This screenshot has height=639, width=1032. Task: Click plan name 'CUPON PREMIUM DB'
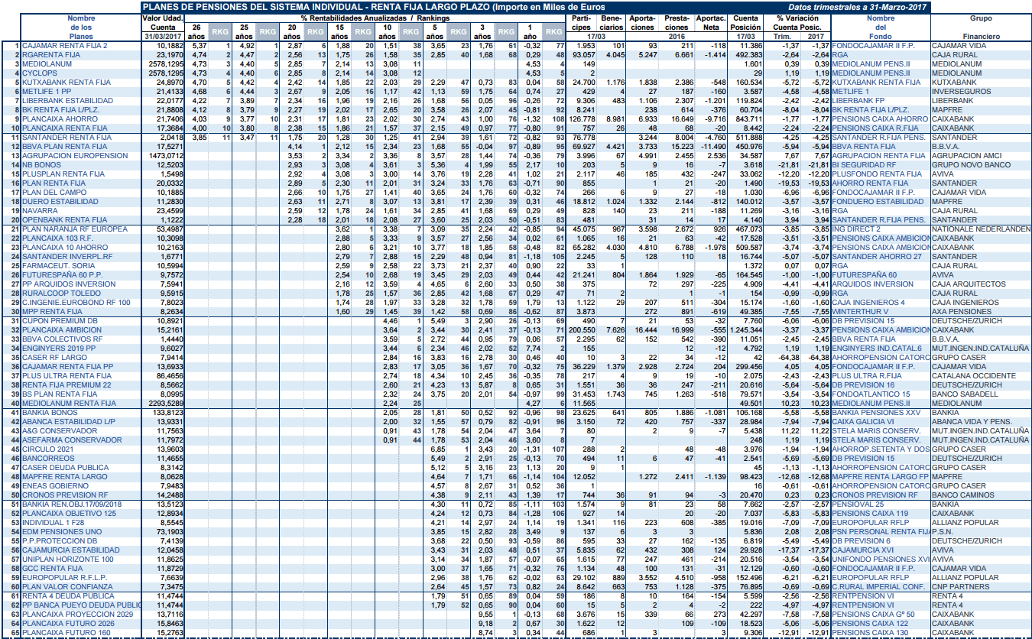(60, 321)
